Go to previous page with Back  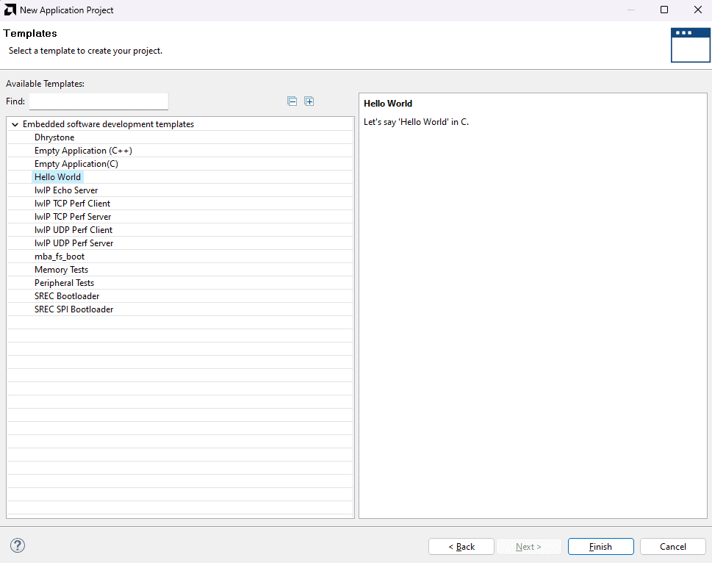(461, 547)
